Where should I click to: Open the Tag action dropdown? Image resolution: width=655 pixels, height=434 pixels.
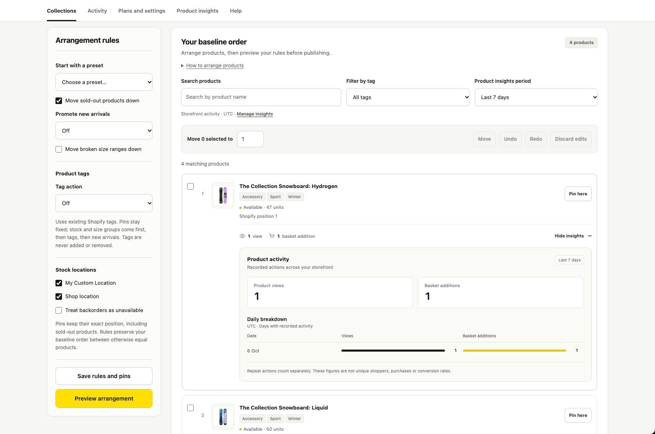point(104,203)
